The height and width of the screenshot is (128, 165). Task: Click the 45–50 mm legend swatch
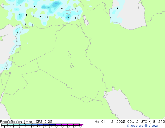(77, 125)
